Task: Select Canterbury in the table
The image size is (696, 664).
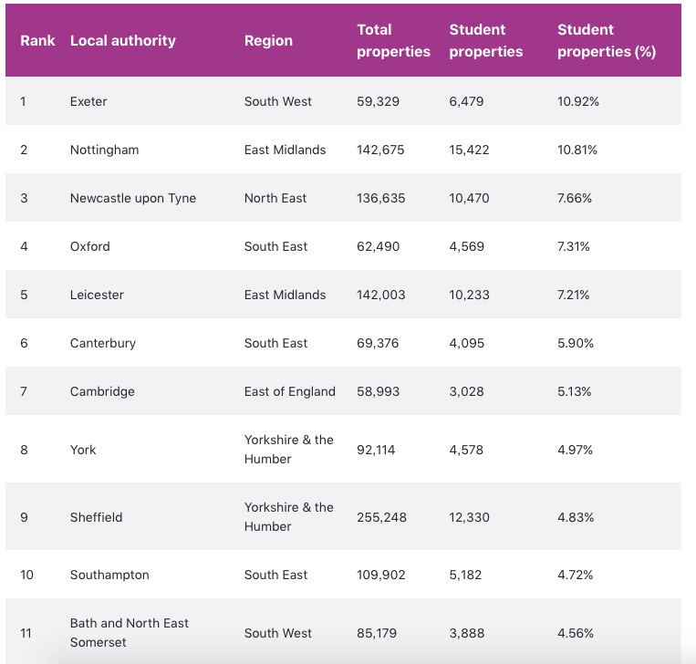Action: (102, 343)
